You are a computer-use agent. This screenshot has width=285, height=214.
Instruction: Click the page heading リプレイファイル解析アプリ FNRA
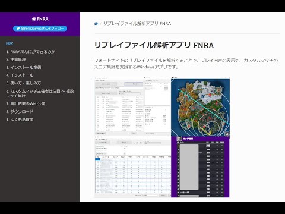coord(154,45)
